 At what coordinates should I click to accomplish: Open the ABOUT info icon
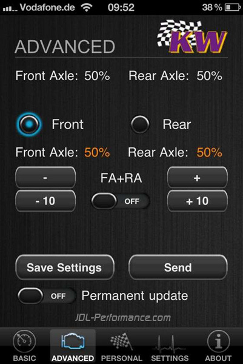click(218, 342)
